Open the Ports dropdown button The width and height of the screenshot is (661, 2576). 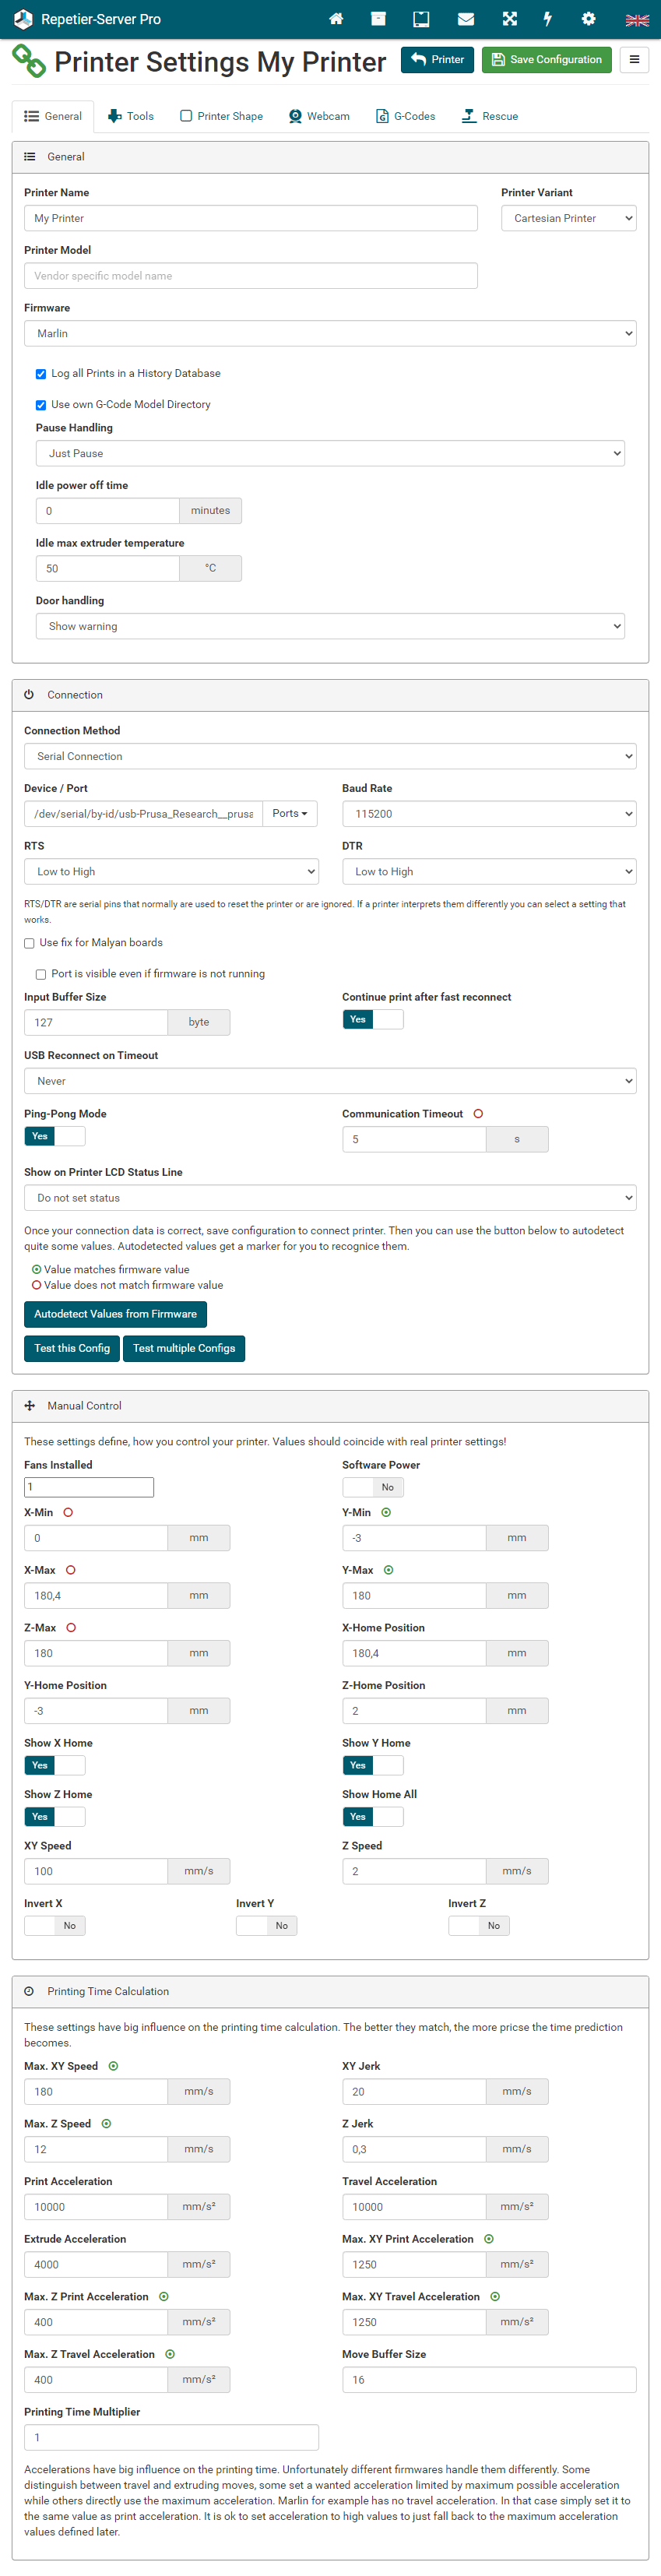point(290,814)
